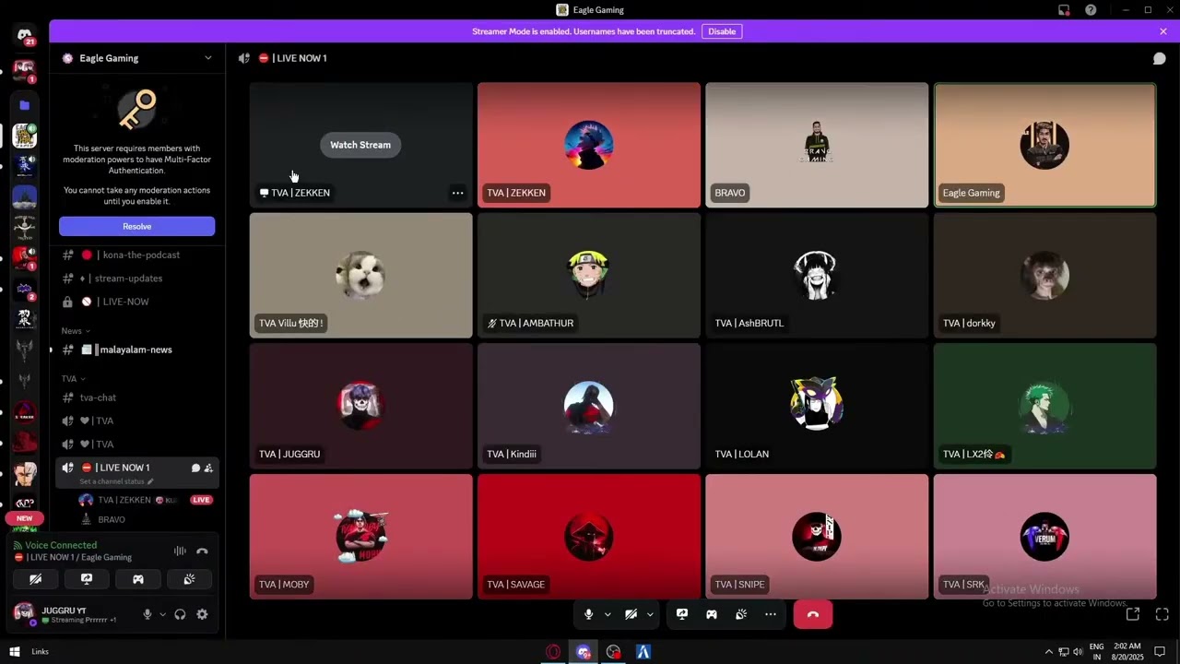Open the JUGGRU YT user profile
Image resolution: width=1180 pixels, height=664 pixels.
pos(66,614)
